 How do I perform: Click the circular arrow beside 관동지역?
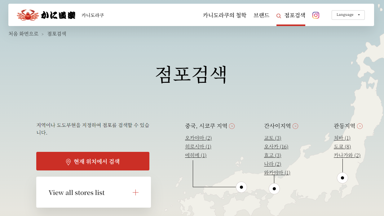click(x=360, y=126)
